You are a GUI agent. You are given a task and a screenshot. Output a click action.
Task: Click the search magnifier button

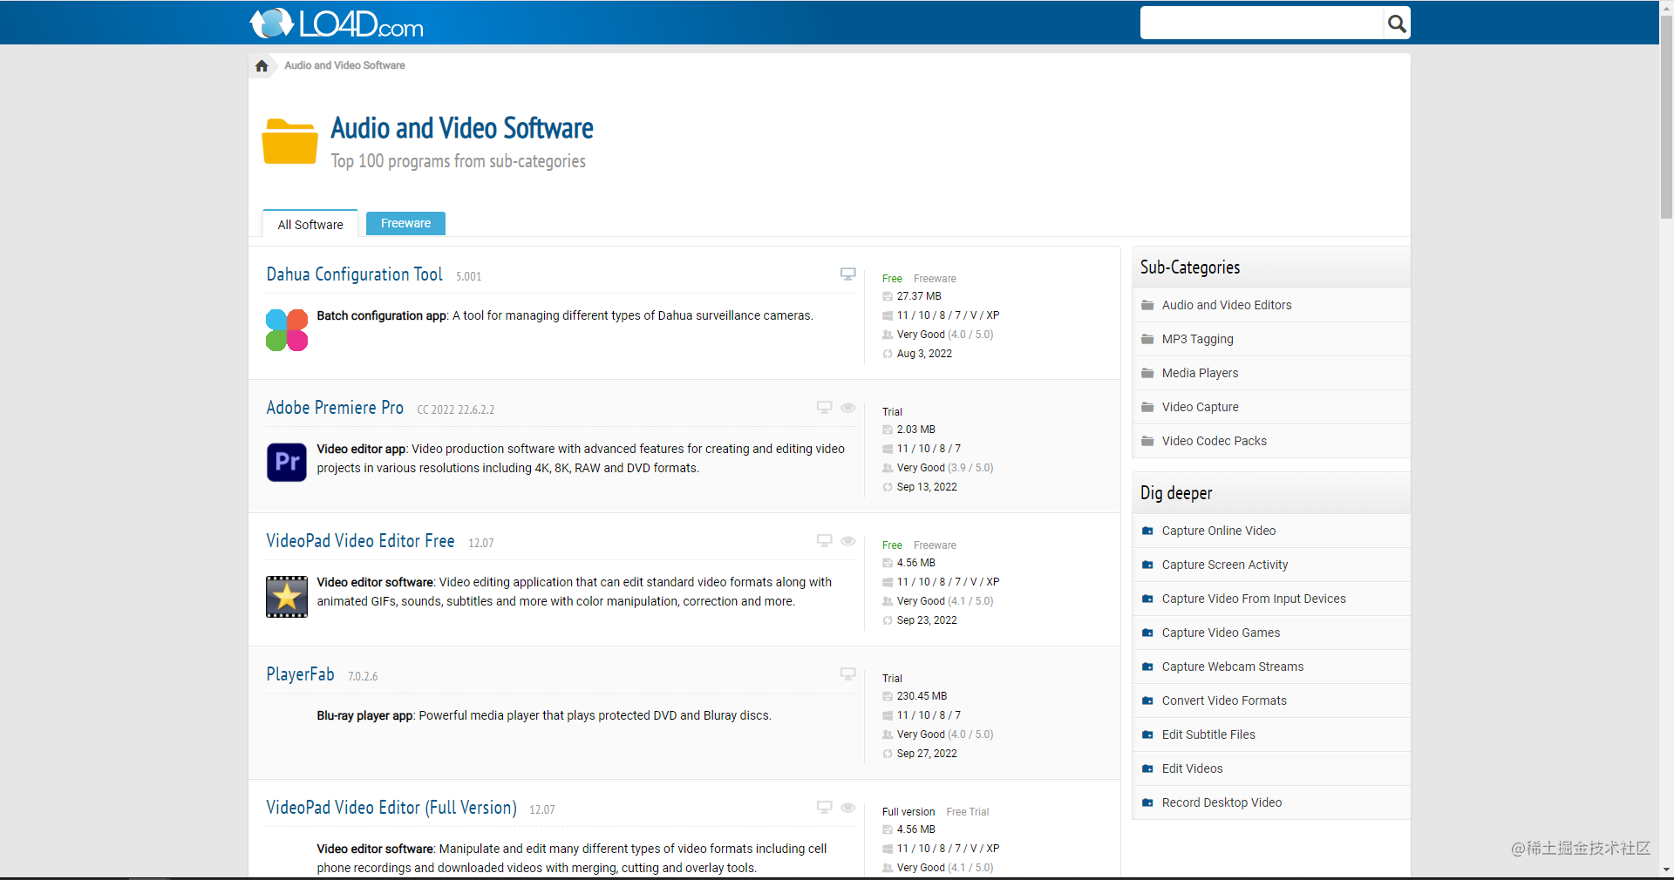[x=1397, y=24]
